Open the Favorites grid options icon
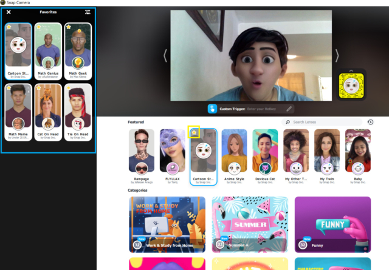The image size is (389, 270). click(88, 12)
